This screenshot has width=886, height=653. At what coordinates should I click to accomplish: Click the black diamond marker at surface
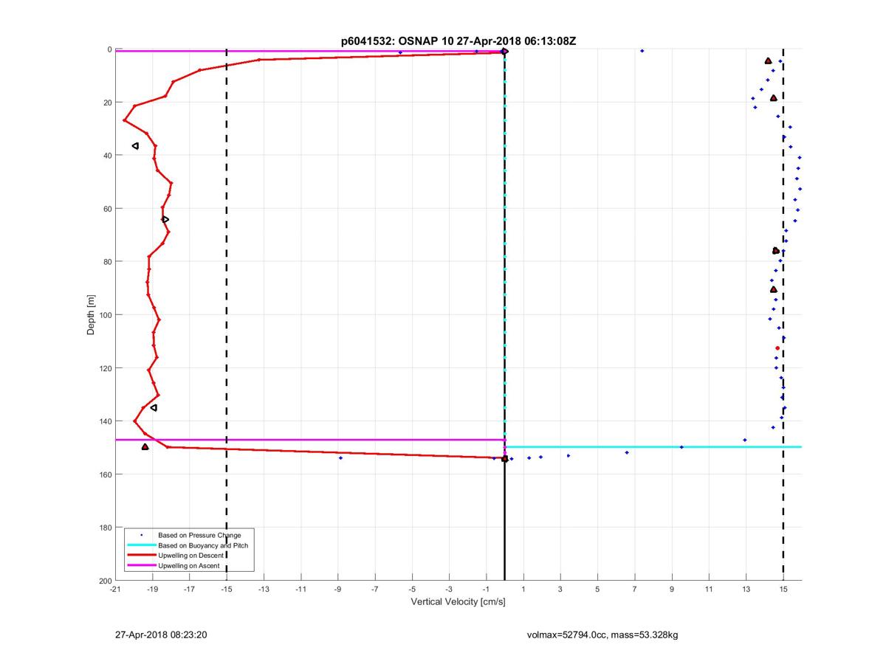pos(504,51)
